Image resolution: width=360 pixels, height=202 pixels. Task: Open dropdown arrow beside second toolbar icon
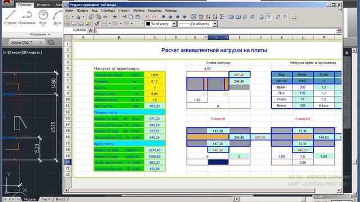point(83,17)
